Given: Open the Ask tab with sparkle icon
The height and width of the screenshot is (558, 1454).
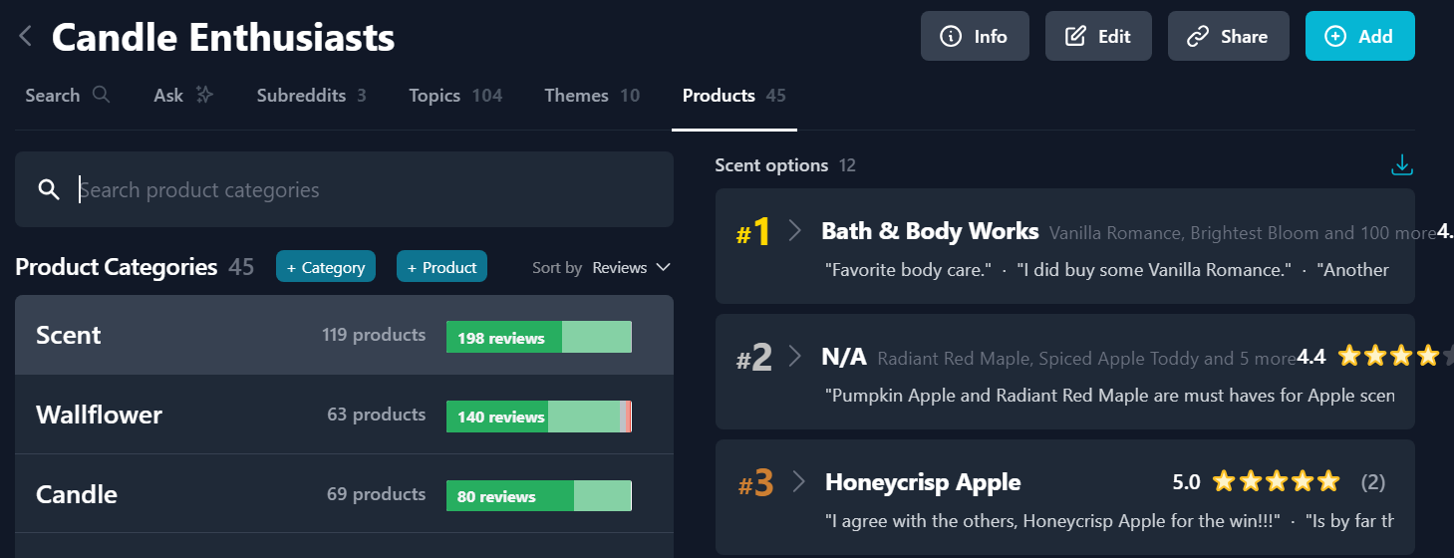Looking at the screenshot, I should (x=183, y=96).
